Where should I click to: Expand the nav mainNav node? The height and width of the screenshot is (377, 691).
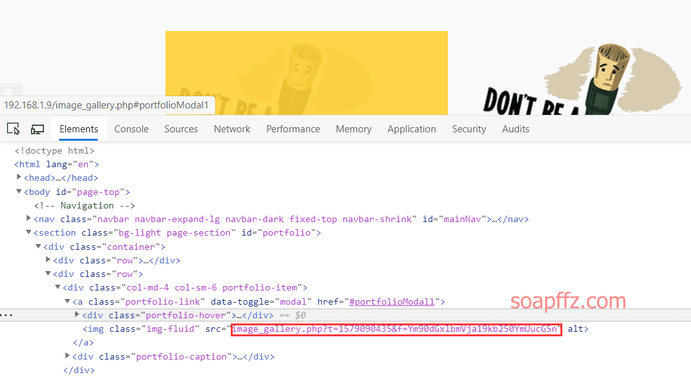click(x=28, y=218)
